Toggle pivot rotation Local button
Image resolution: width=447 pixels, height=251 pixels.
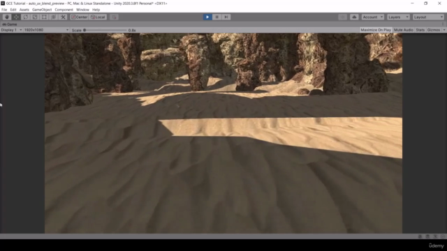click(98, 17)
